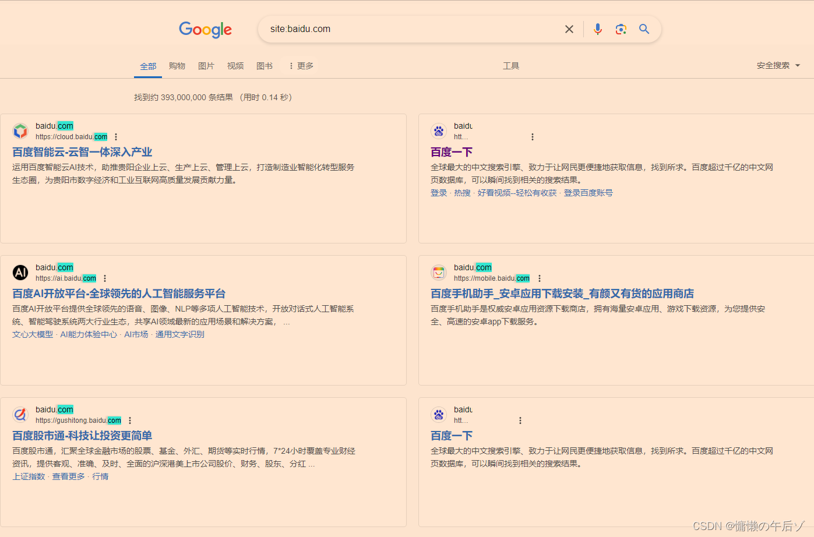Click the https://mobile.baidu.com URL text
814x537 pixels.
(x=492, y=278)
